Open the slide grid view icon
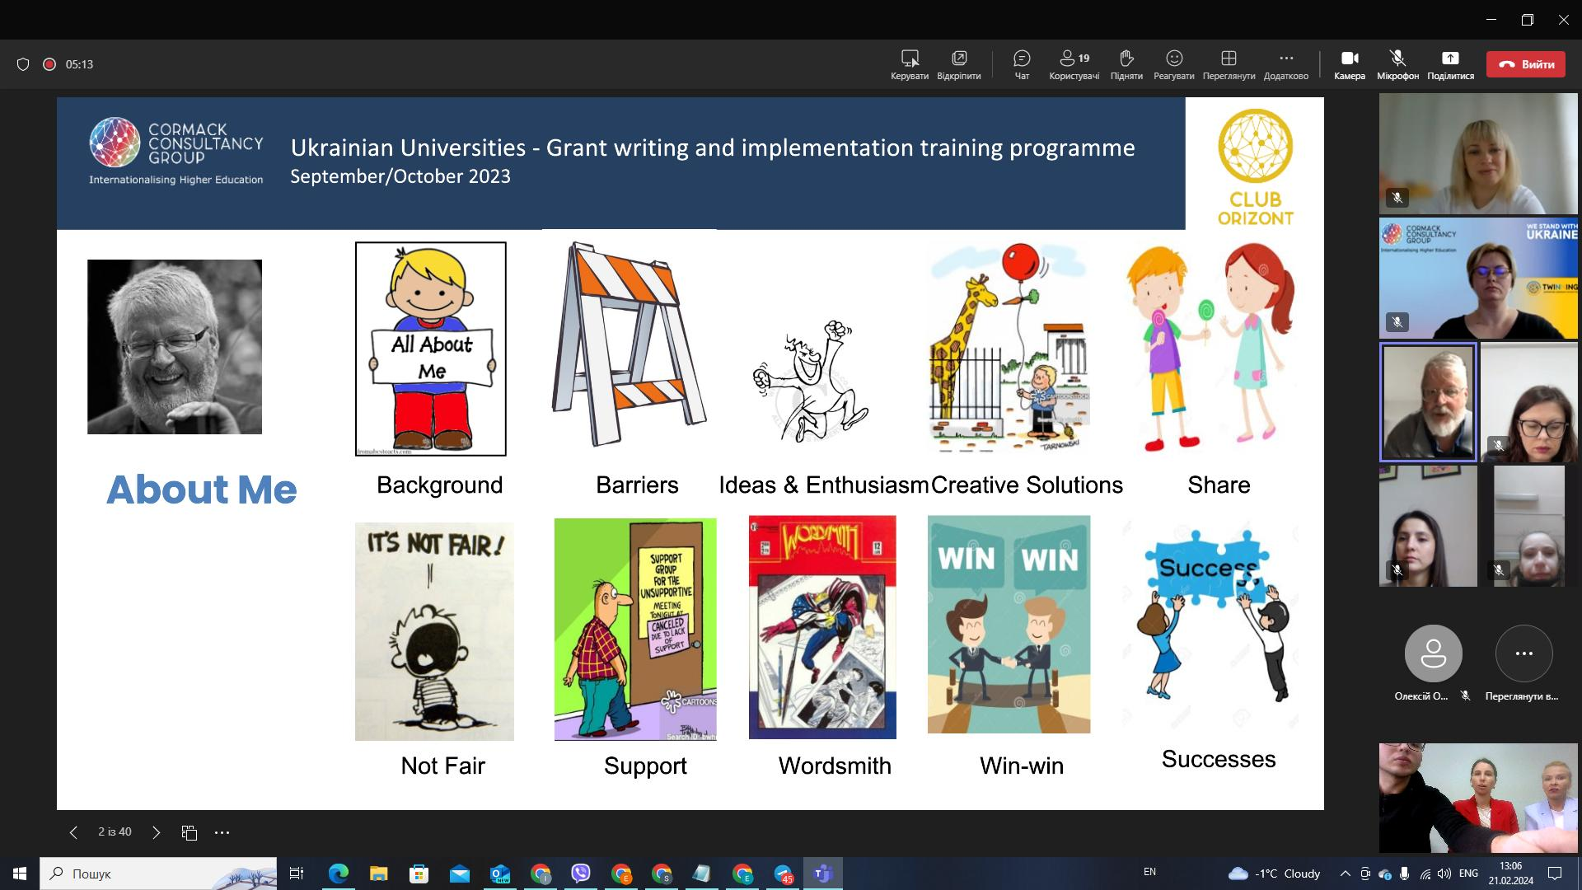 189,832
